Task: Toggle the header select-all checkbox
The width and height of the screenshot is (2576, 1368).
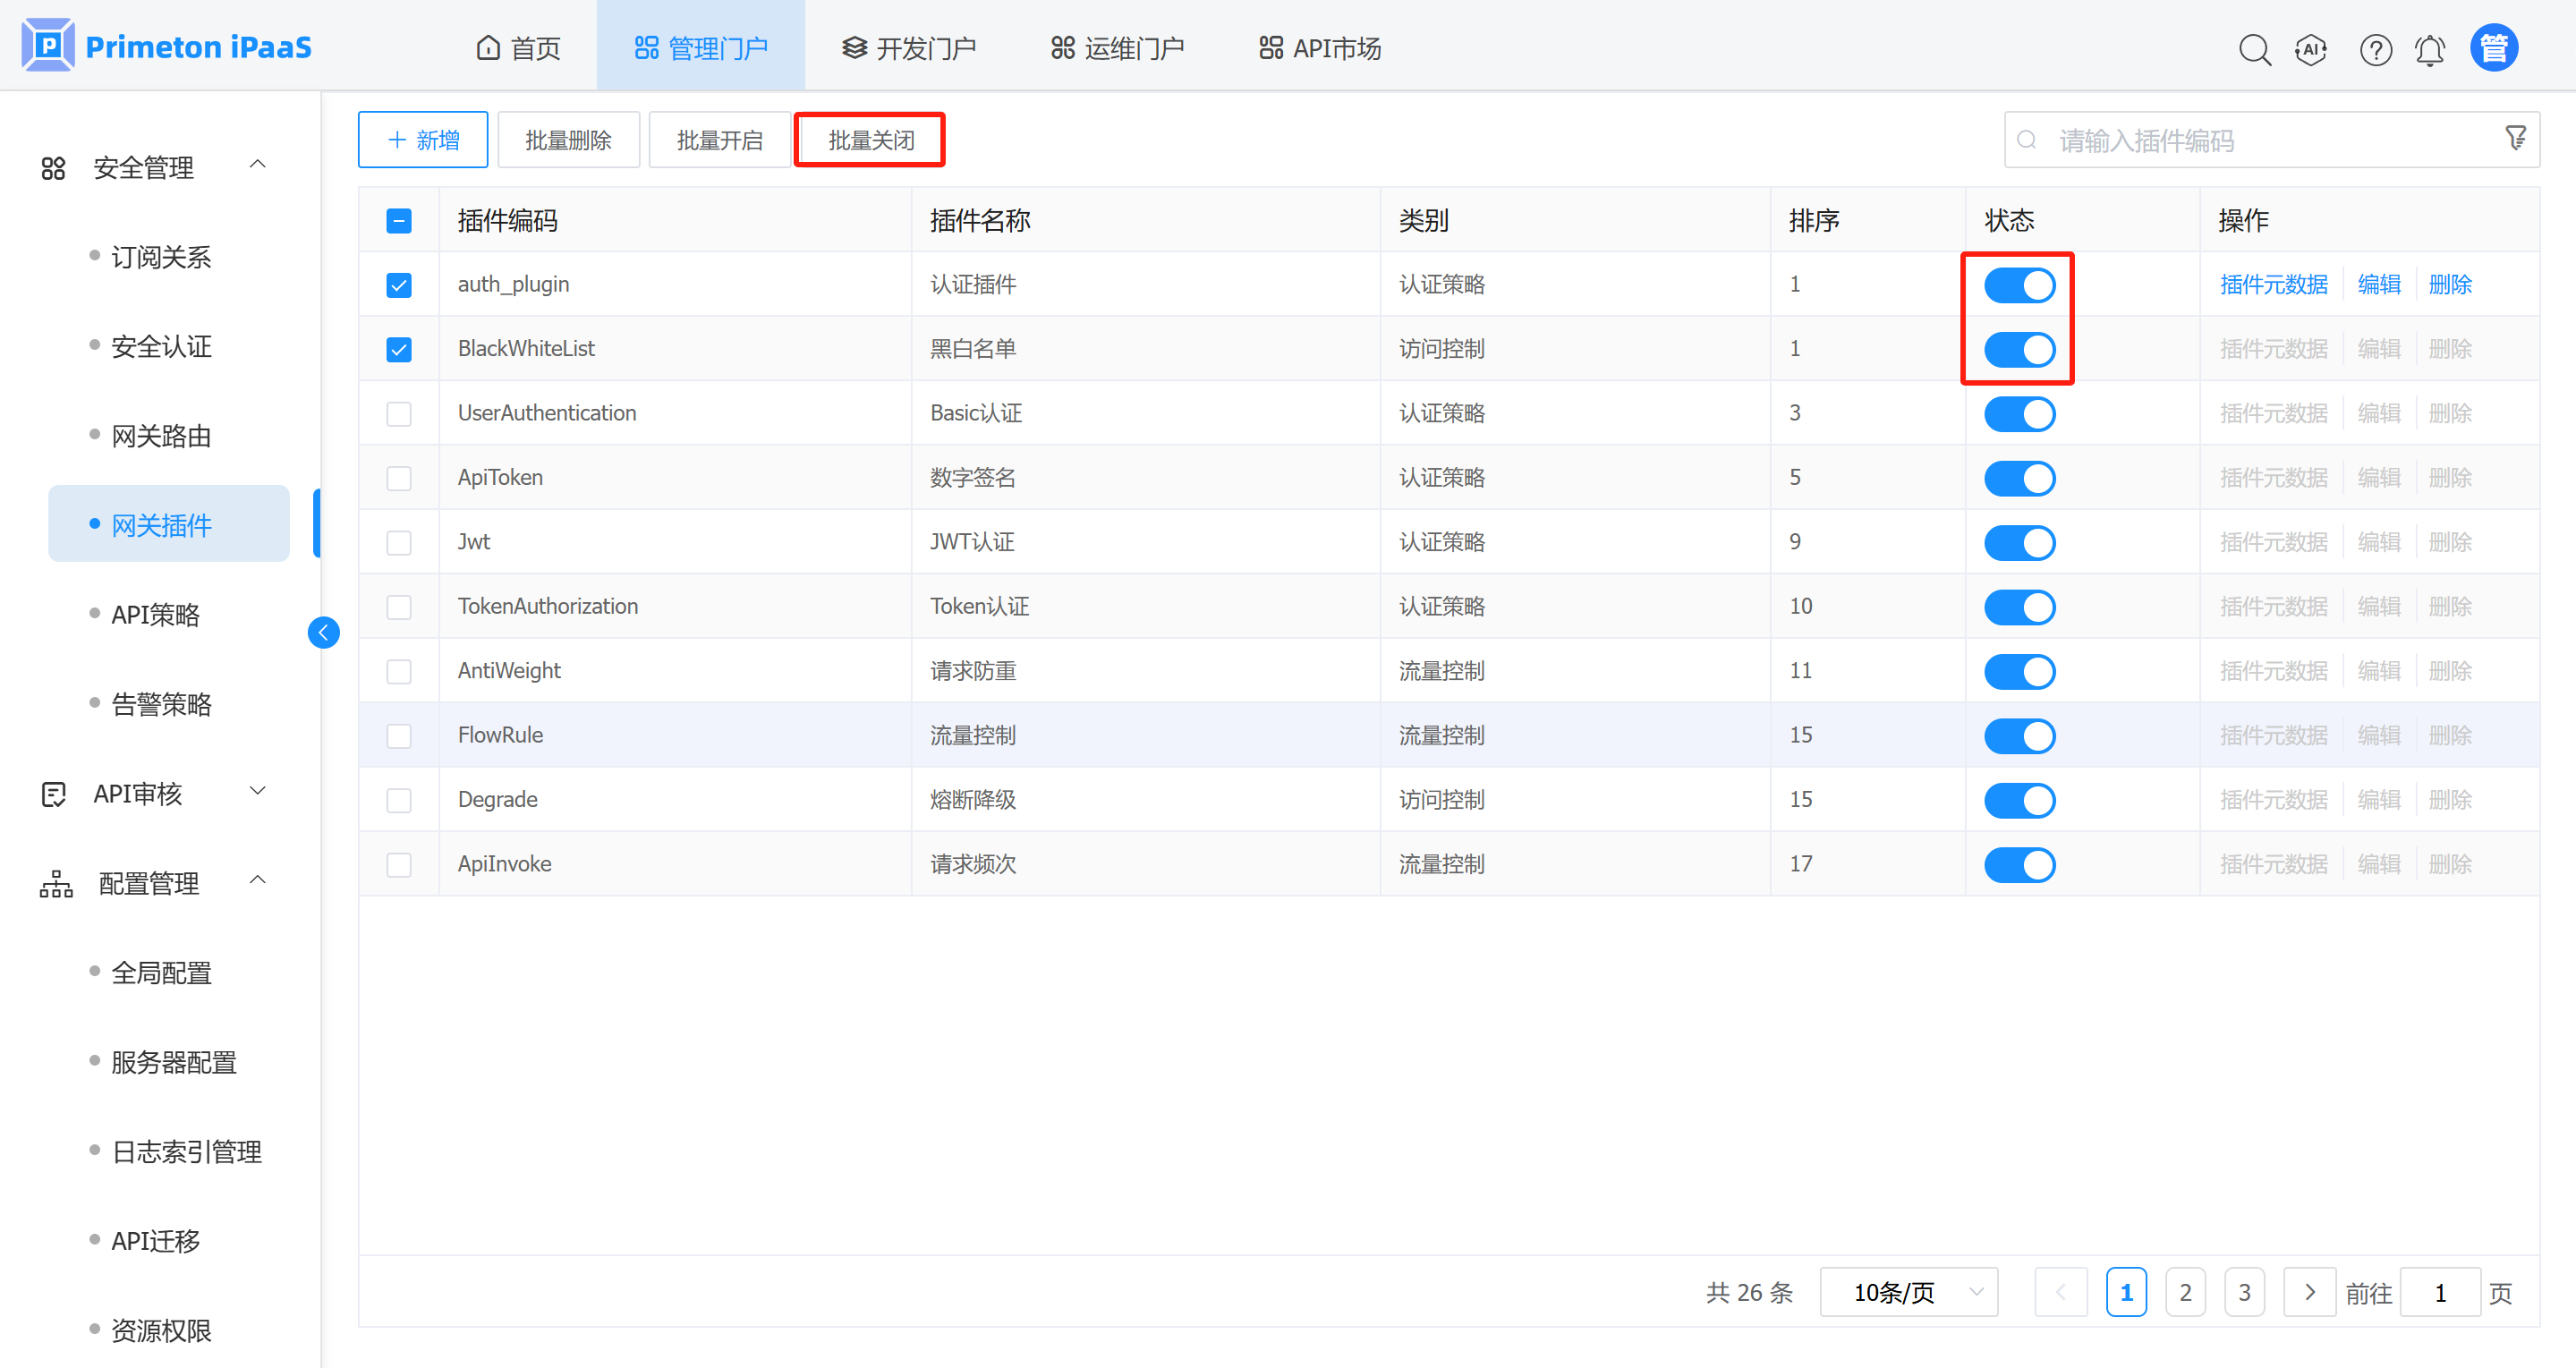Action: pos(399,221)
